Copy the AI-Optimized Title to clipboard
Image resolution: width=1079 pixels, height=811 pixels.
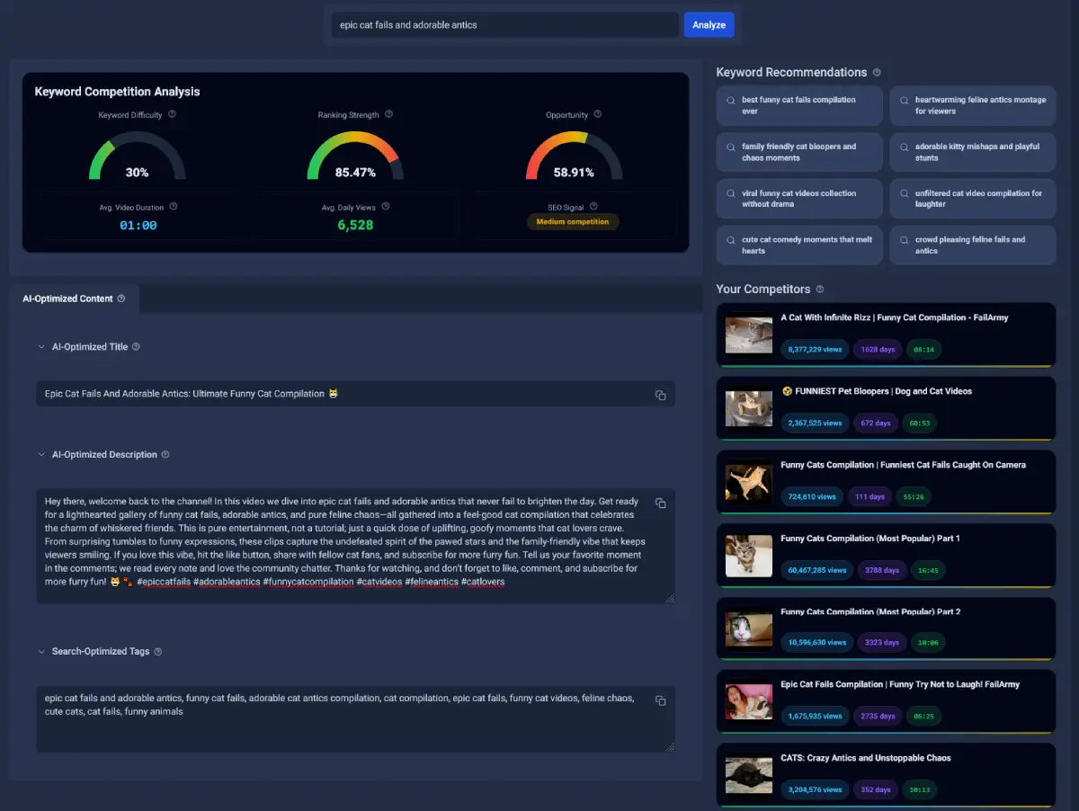661,394
